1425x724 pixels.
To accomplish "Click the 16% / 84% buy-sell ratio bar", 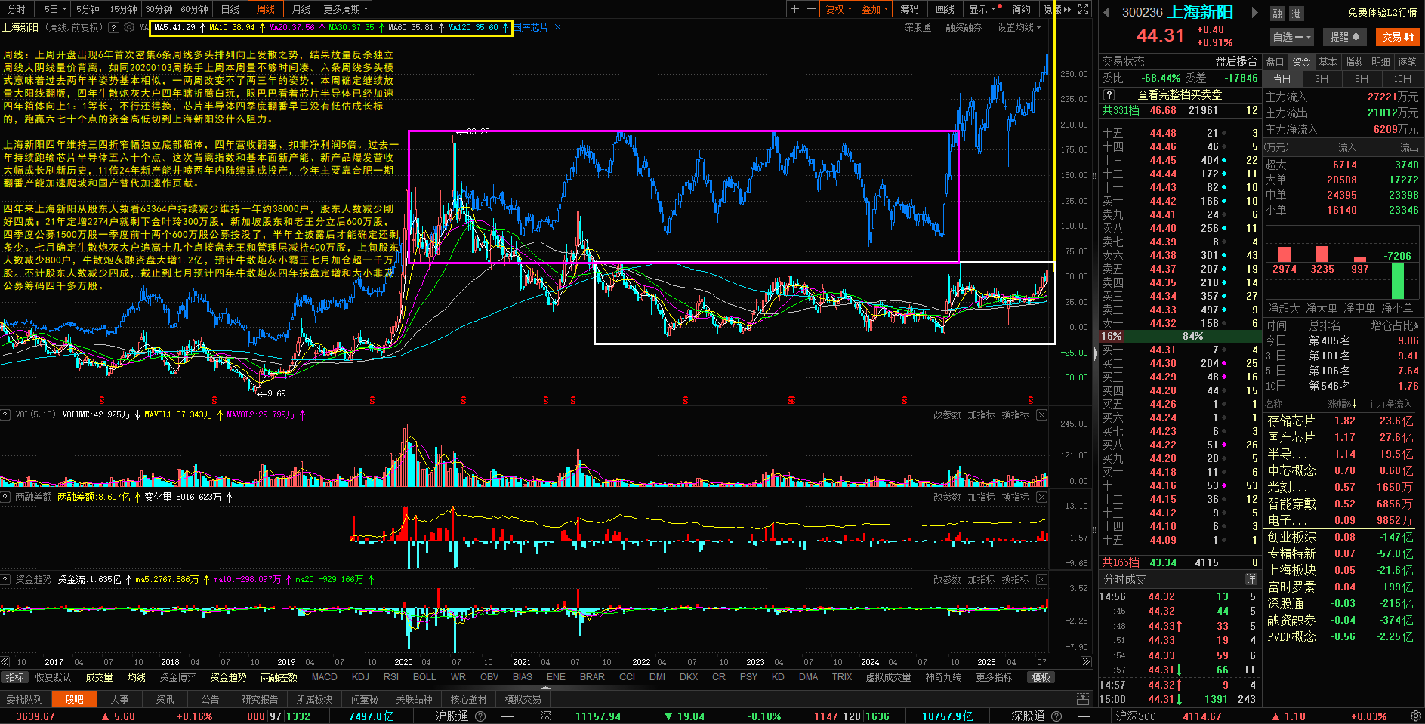I will pyautogui.click(x=1179, y=336).
